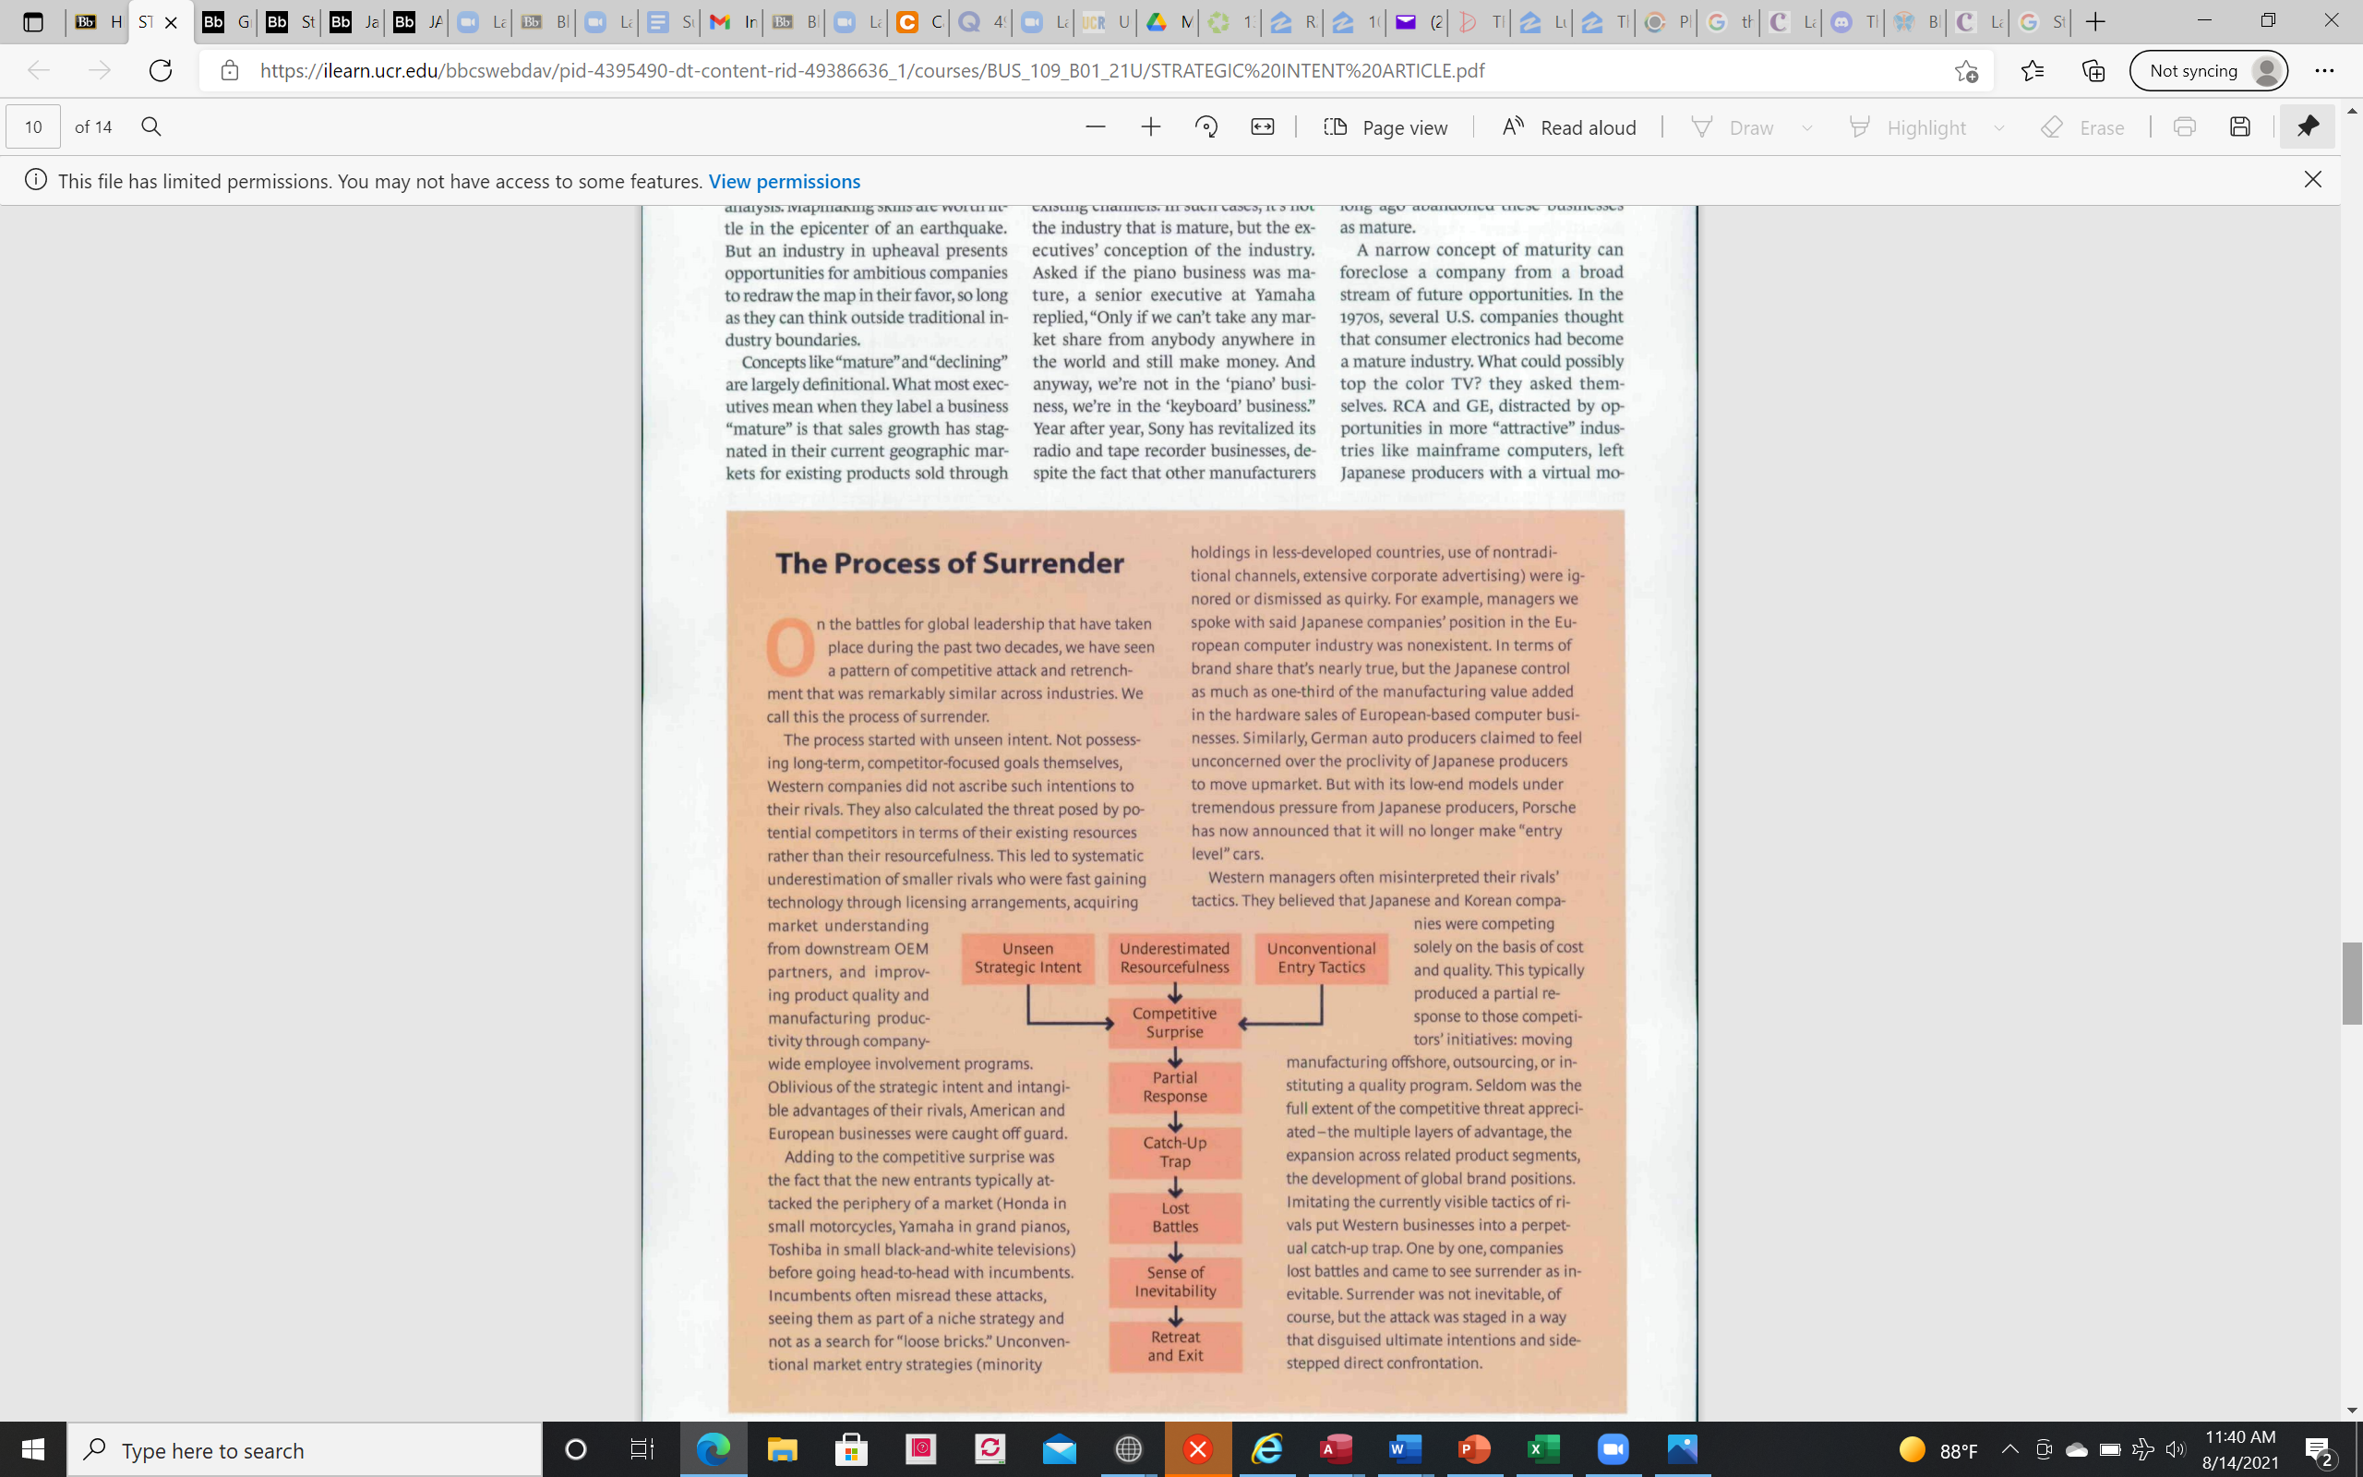Save the PDF with the disk icon
2363x1477 pixels.
(x=2240, y=127)
